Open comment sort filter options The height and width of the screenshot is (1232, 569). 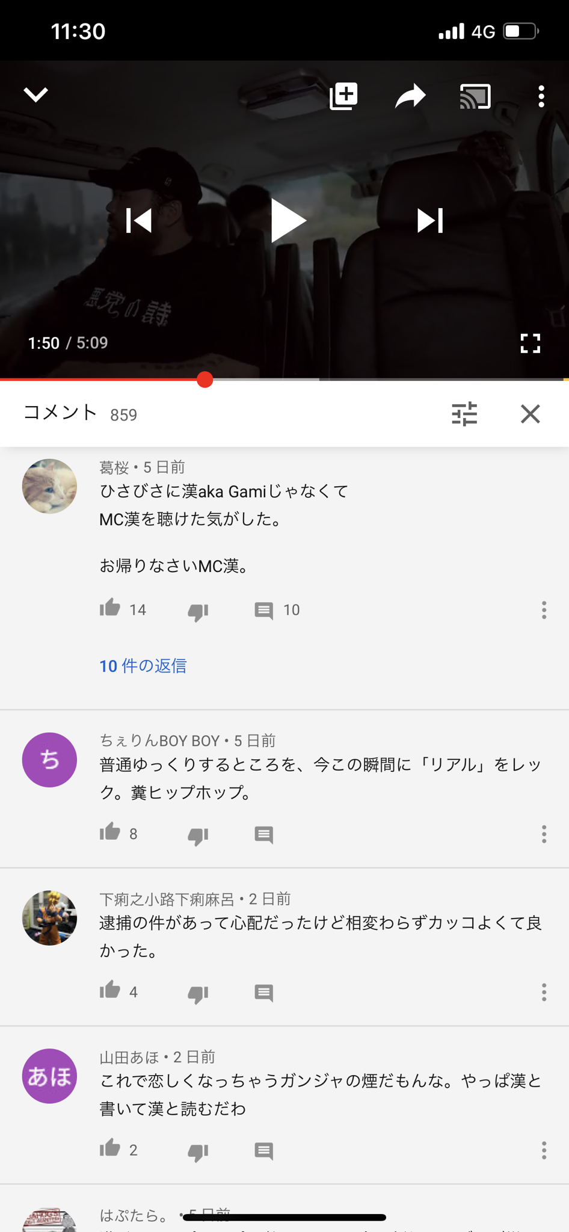[x=464, y=414]
